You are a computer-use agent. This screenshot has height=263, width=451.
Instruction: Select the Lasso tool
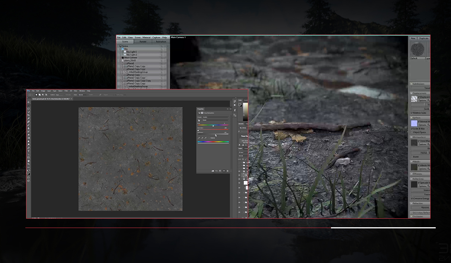(28, 109)
